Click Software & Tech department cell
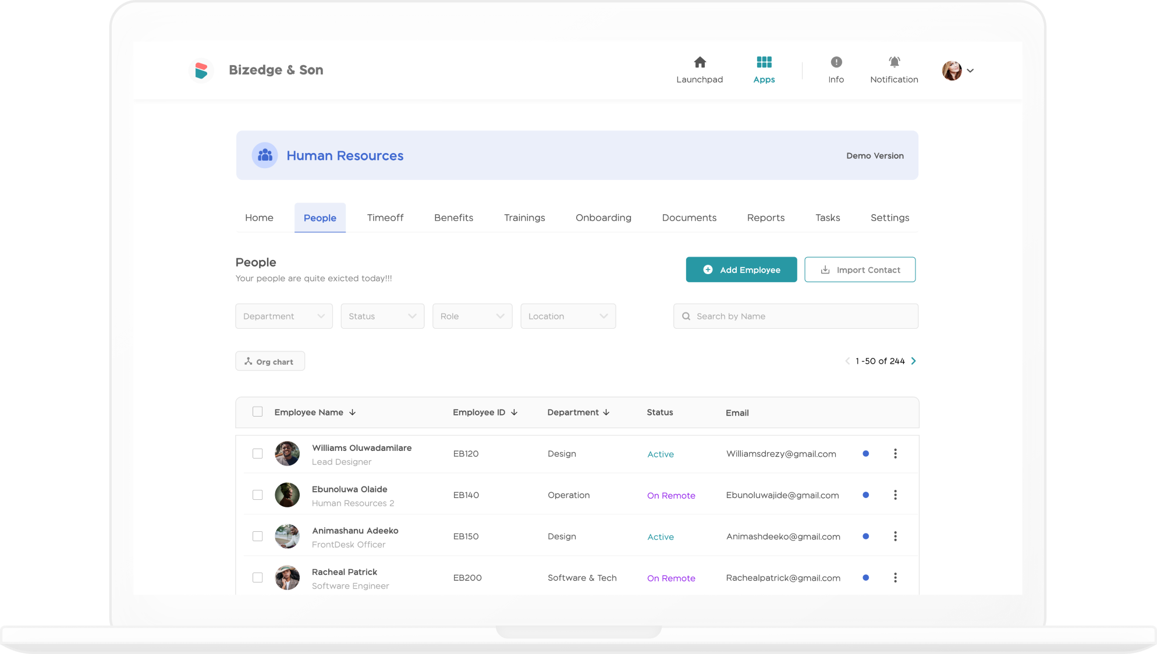The image size is (1157, 654). (582, 578)
